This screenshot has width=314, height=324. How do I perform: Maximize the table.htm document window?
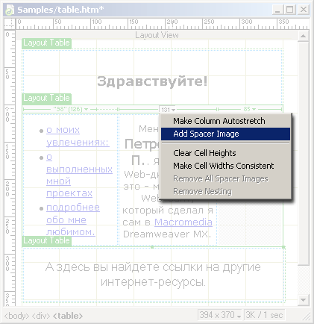[x=290, y=10]
